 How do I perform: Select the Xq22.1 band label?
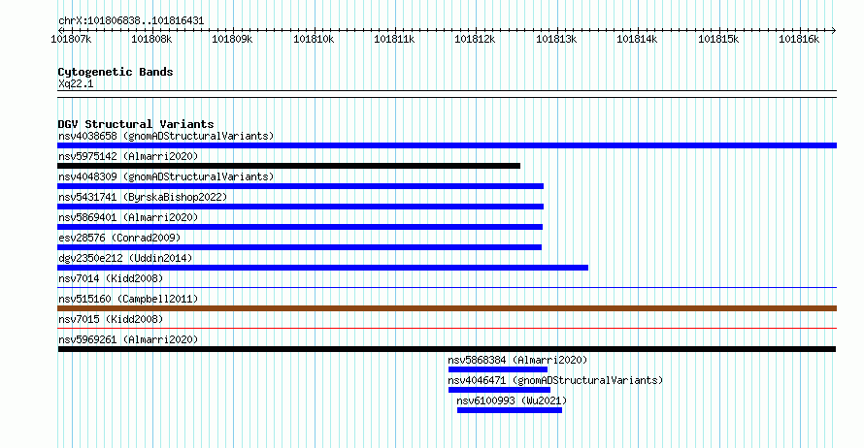point(76,83)
